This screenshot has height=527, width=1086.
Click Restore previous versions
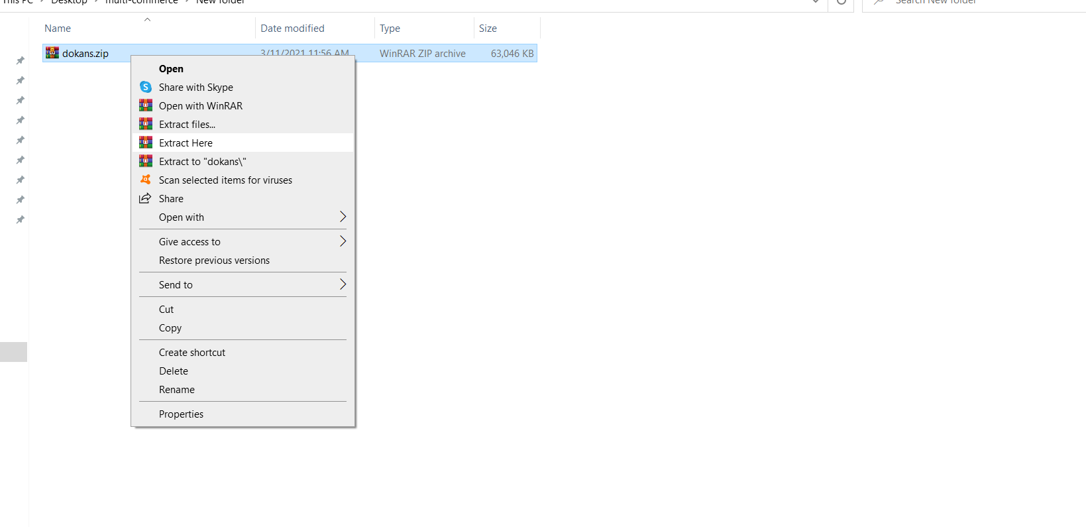[x=214, y=261]
